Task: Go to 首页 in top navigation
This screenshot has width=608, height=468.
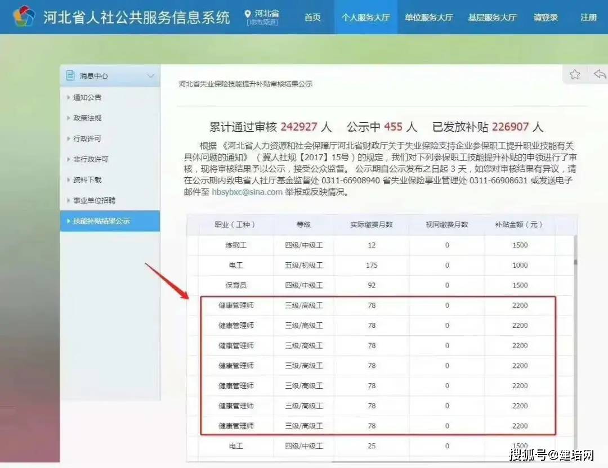Action: pos(312,17)
